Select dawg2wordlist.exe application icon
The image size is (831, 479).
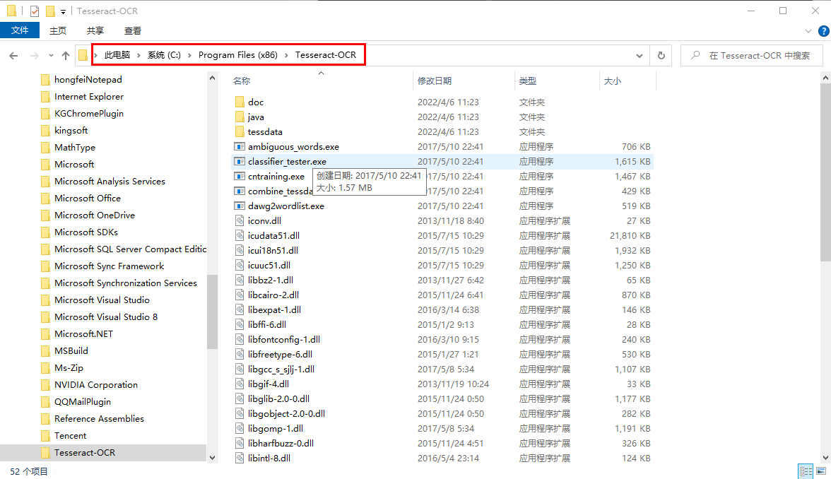[x=240, y=206]
